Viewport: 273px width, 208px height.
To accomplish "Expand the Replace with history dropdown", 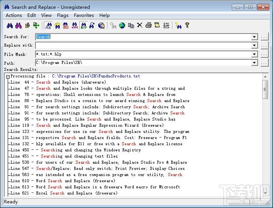I will [x=254, y=45].
